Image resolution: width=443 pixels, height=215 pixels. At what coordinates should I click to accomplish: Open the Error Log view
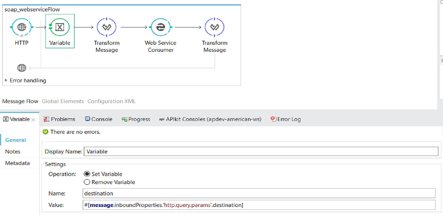(x=286, y=119)
